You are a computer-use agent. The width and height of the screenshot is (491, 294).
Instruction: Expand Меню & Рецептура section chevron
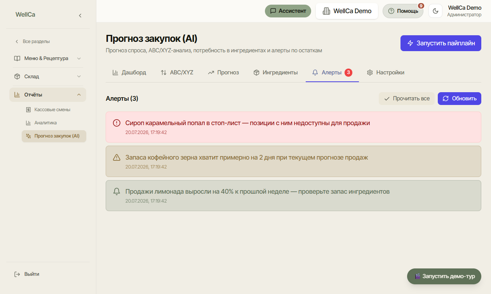point(79,58)
